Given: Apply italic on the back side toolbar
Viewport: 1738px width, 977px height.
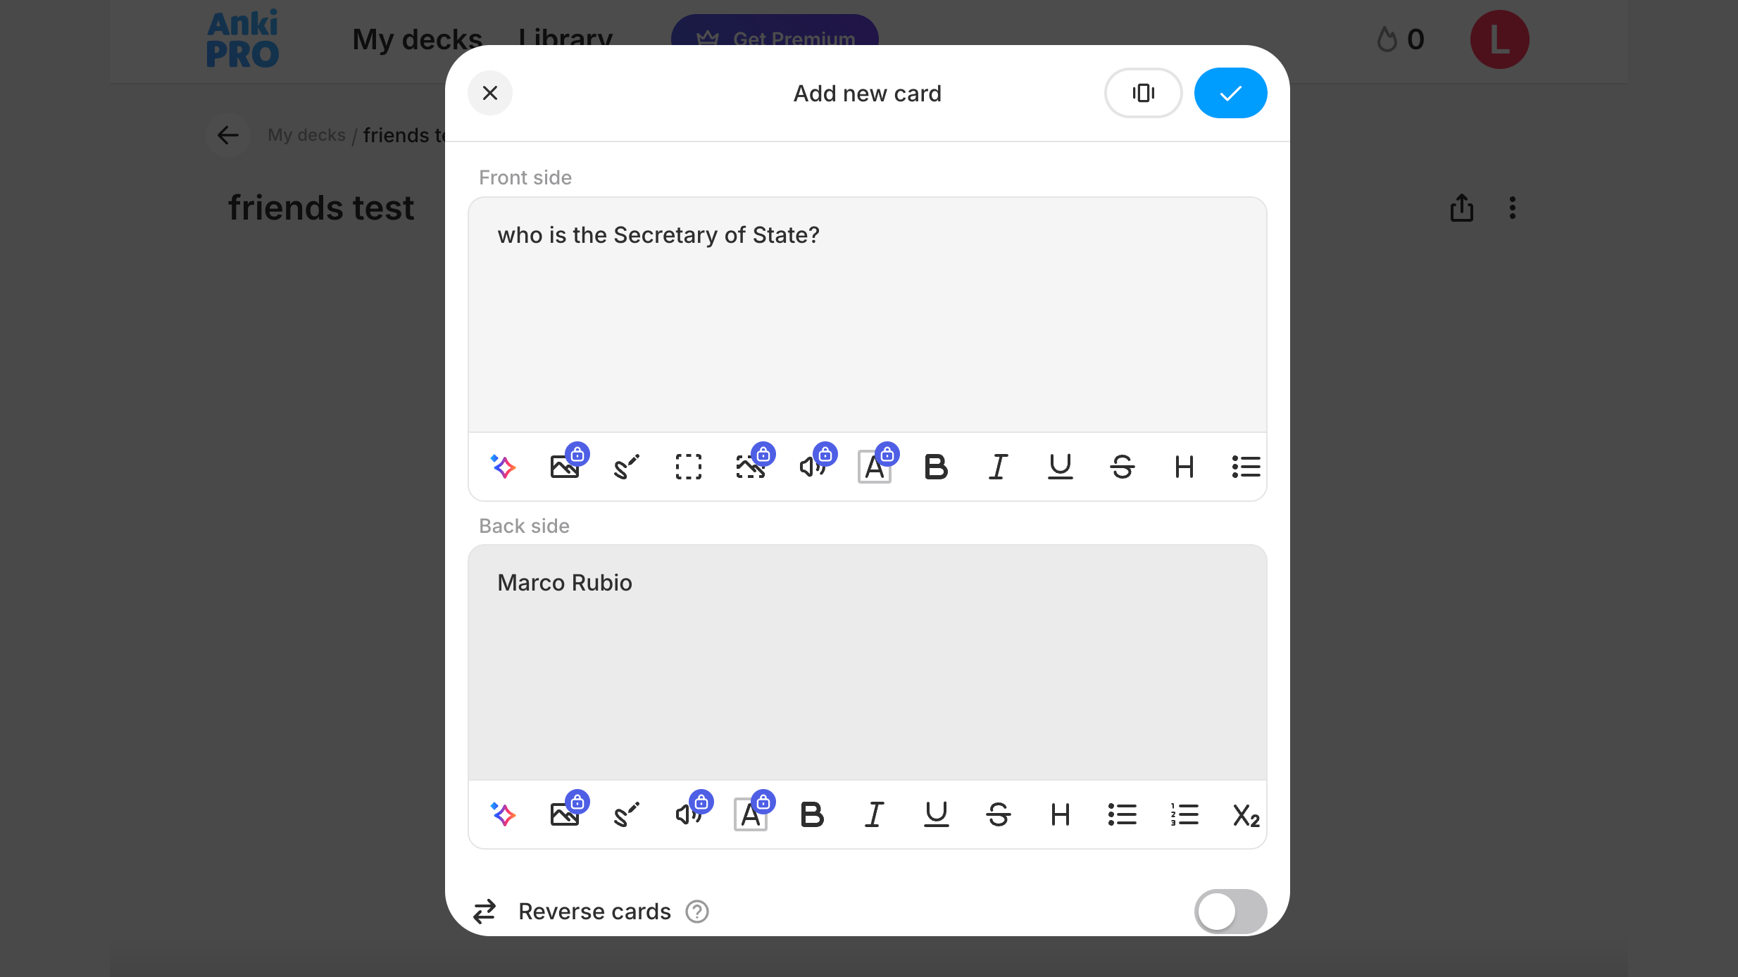Looking at the screenshot, I should pyautogui.click(x=875, y=814).
